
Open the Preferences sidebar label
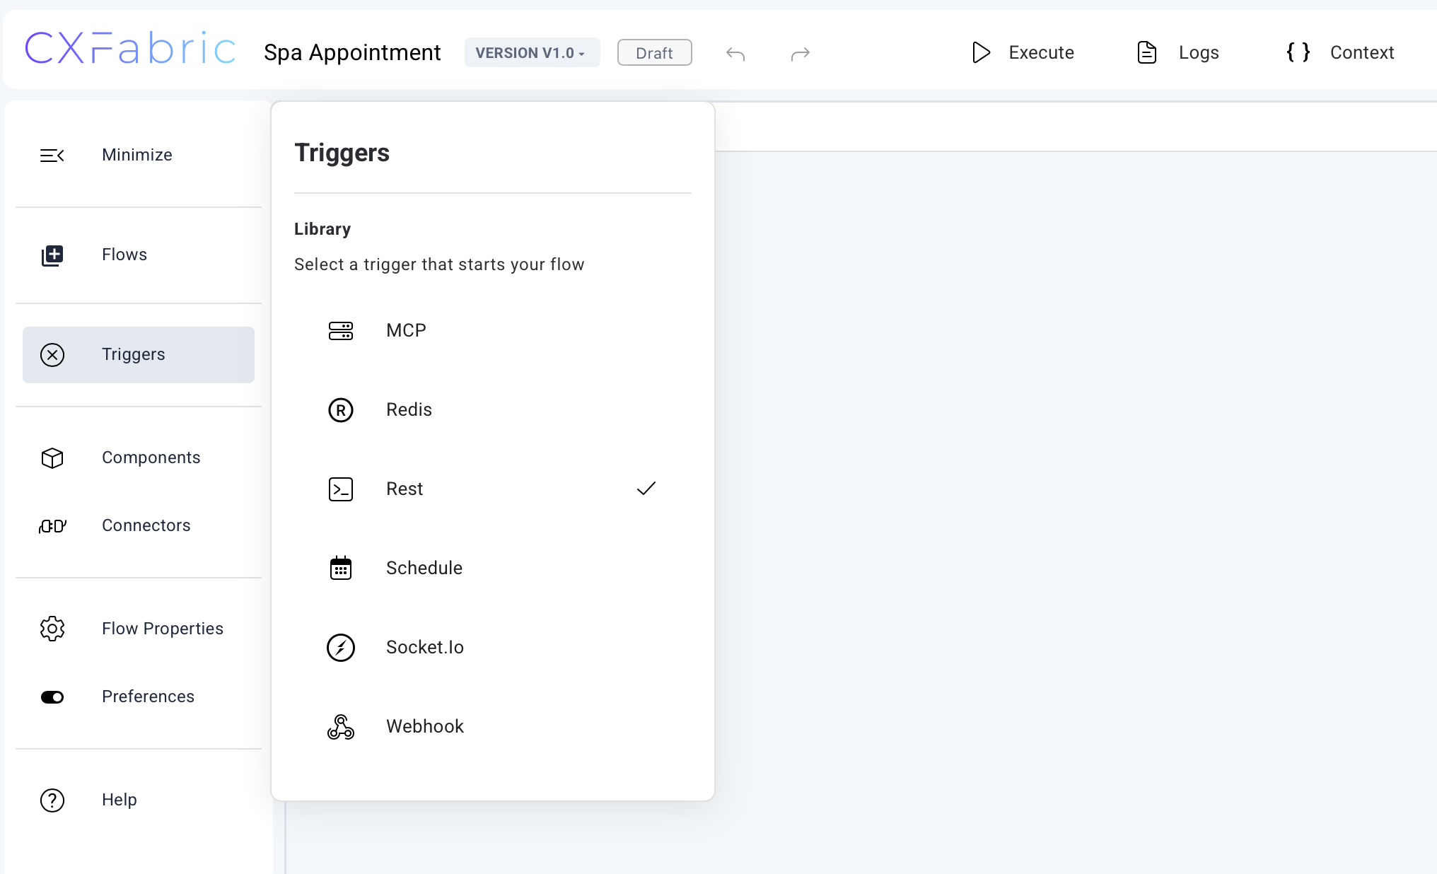tap(148, 697)
